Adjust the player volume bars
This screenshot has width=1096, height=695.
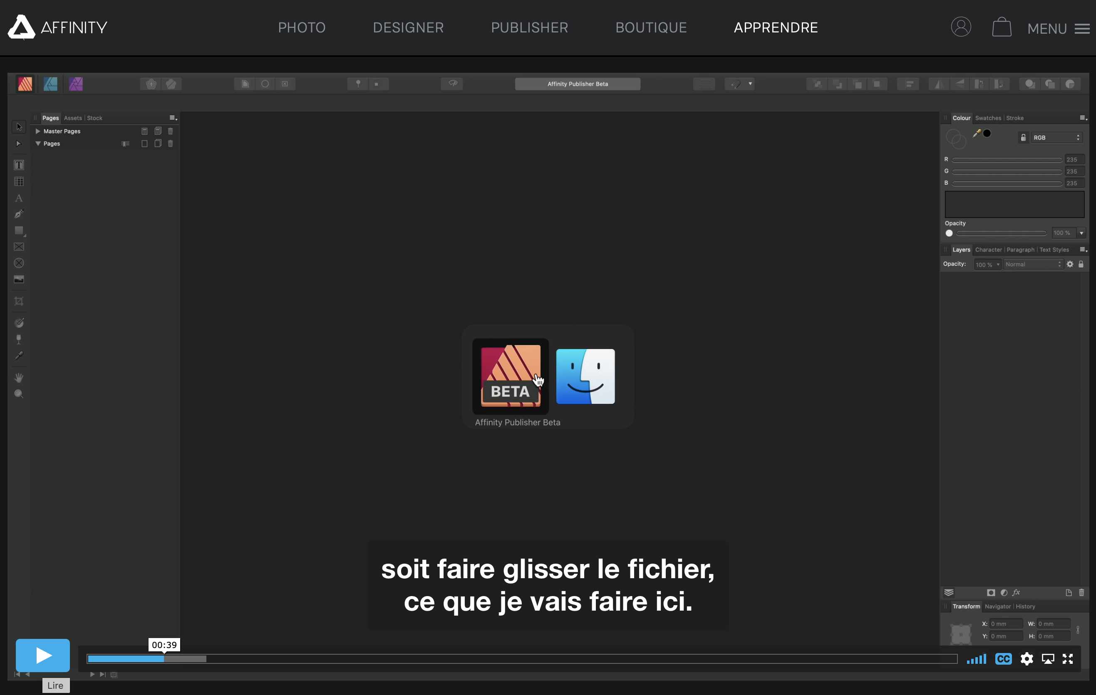pyautogui.click(x=976, y=659)
